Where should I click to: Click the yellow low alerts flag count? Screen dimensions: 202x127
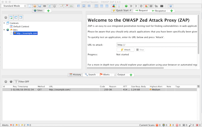click(23, 125)
